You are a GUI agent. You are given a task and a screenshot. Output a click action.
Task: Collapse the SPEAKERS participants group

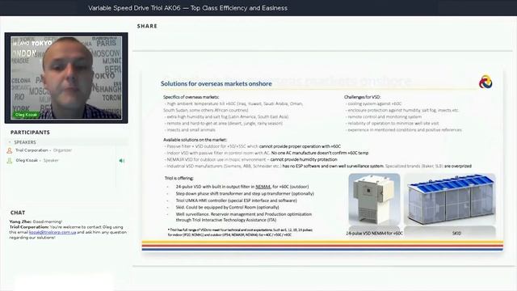(10, 142)
